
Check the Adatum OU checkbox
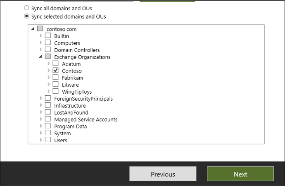click(55, 64)
